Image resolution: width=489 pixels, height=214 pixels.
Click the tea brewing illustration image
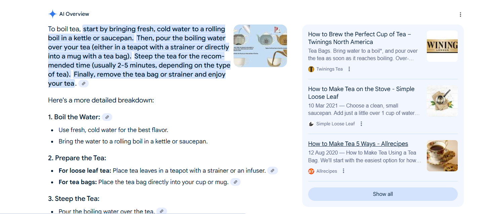pyautogui.click(x=260, y=46)
